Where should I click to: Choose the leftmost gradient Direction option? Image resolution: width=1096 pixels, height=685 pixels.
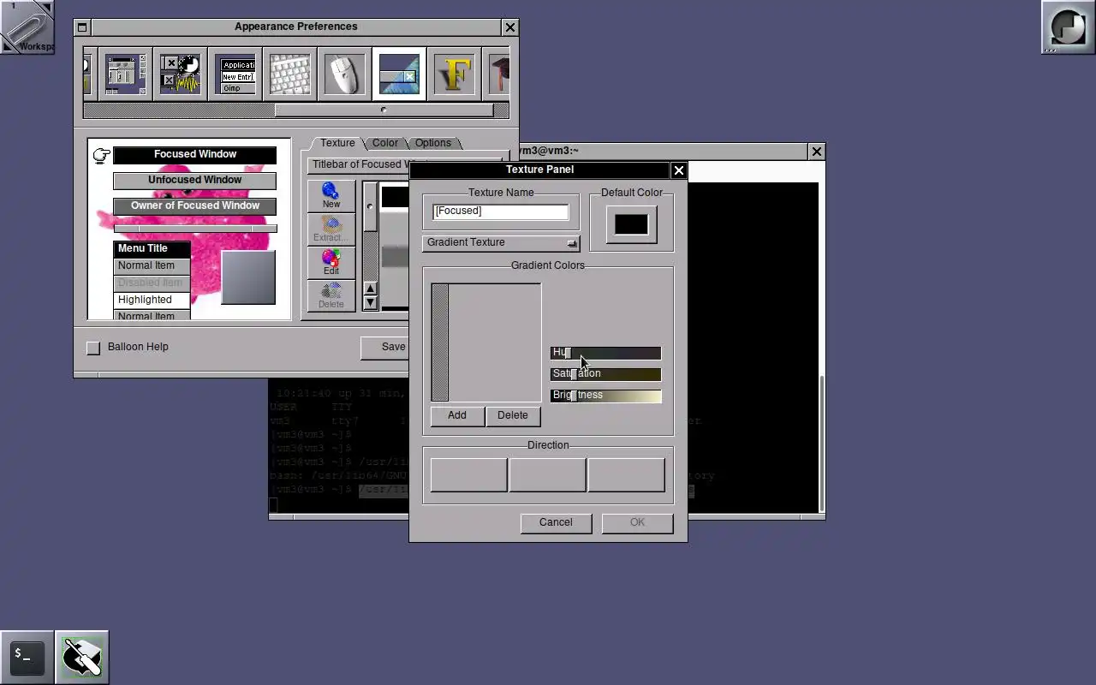pos(468,475)
